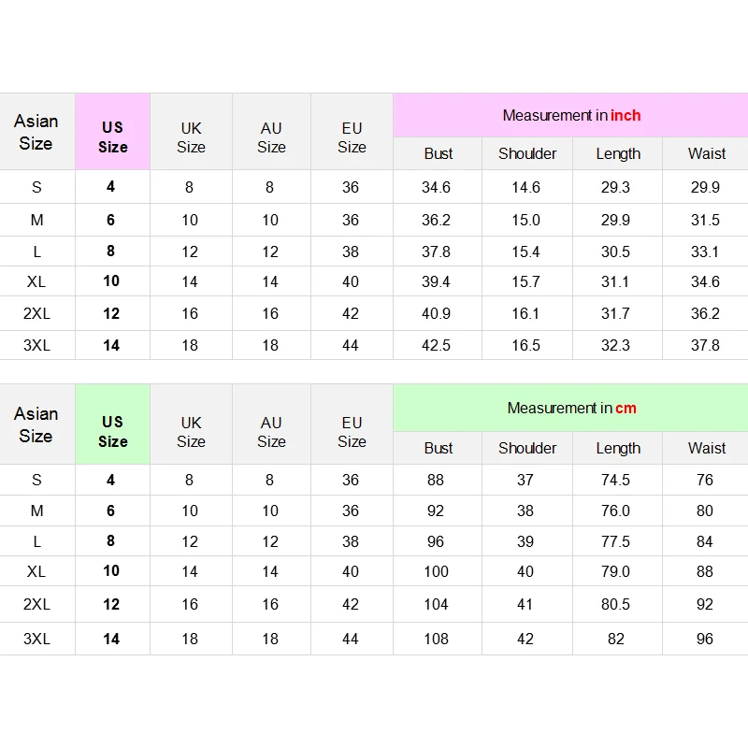
Task: Select the 14.6 shoulder measurement cell
Action: pyautogui.click(x=526, y=187)
